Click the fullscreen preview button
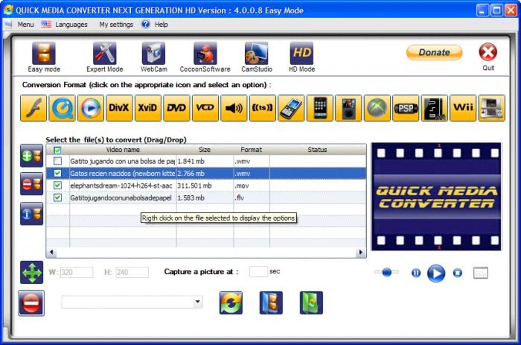 (481, 273)
